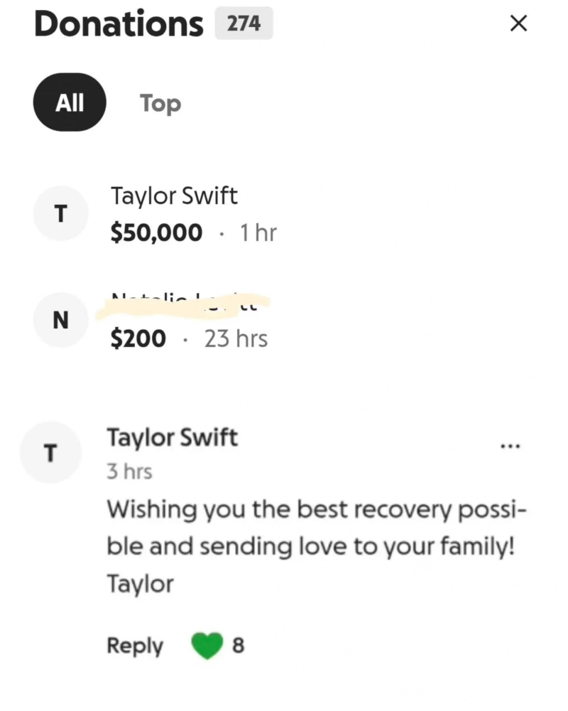Click the 'Wishing you the best recovery' message

coord(317,546)
